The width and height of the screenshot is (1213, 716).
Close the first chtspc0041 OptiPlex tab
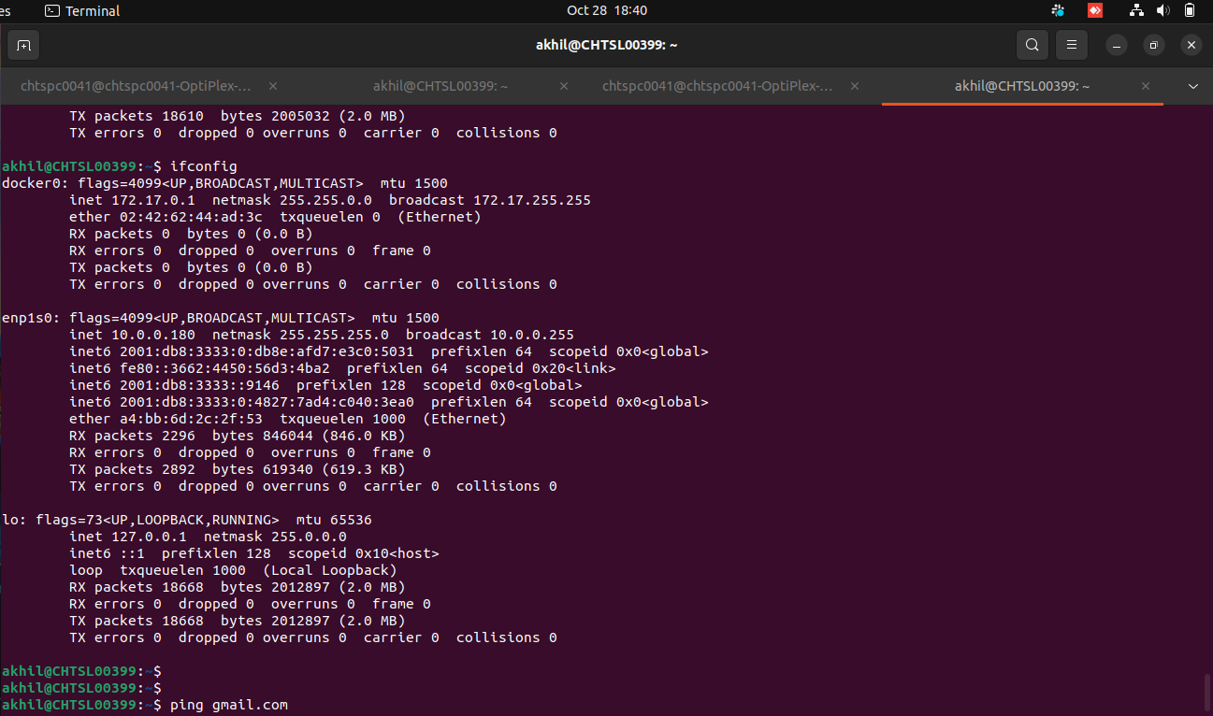click(272, 86)
